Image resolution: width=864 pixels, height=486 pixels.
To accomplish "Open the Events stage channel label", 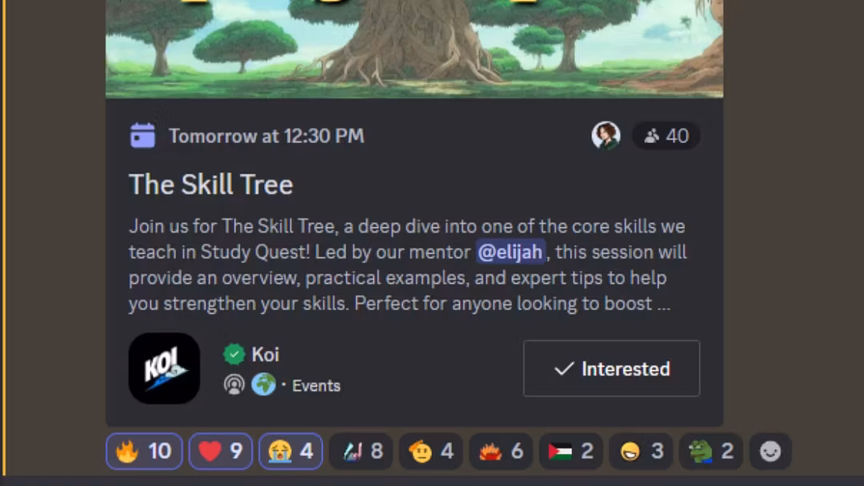I will pyautogui.click(x=316, y=385).
